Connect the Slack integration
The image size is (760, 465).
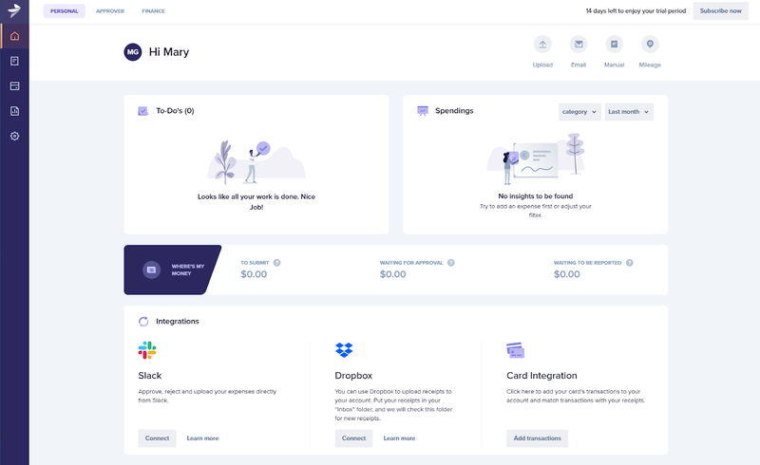click(x=157, y=437)
